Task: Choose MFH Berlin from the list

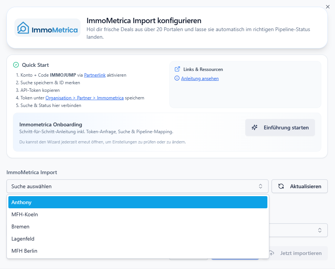Action: coord(137,251)
